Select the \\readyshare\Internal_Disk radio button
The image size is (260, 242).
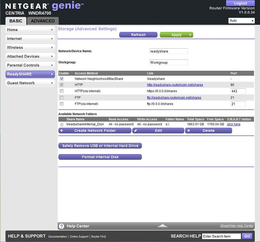[x=62, y=125]
